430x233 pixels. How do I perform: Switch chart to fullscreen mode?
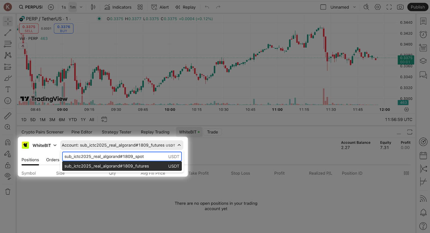click(x=389, y=7)
